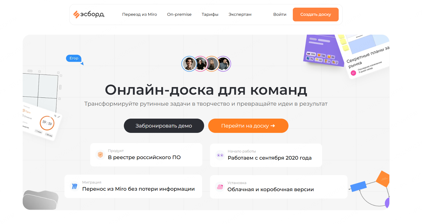Viewport: 422px width, 224px height.
Task: Click the эсборд logo
Action: 89,14
